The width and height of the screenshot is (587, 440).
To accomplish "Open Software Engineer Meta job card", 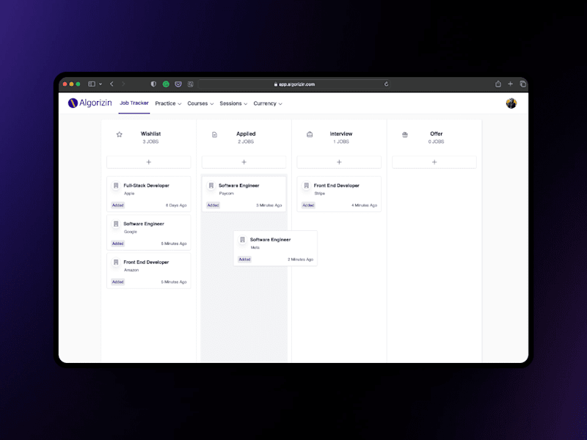I will (x=275, y=249).
